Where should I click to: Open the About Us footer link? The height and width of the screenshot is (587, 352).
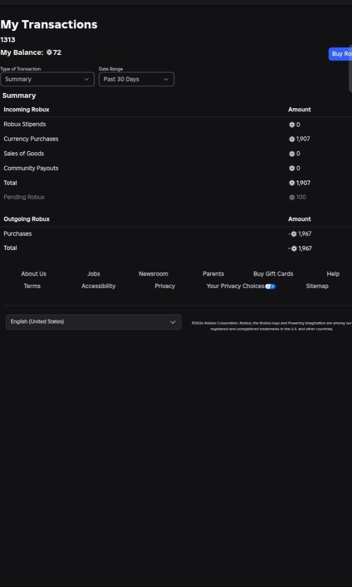pyautogui.click(x=34, y=274)
